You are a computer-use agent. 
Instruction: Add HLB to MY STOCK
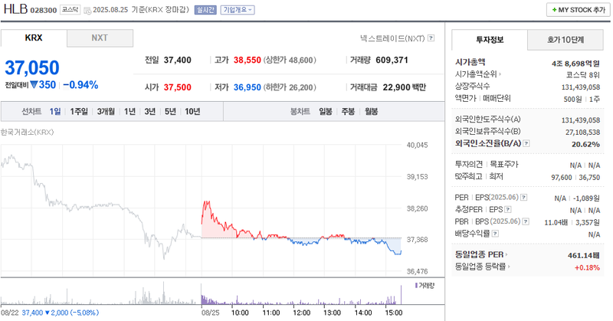coord(579,10)
